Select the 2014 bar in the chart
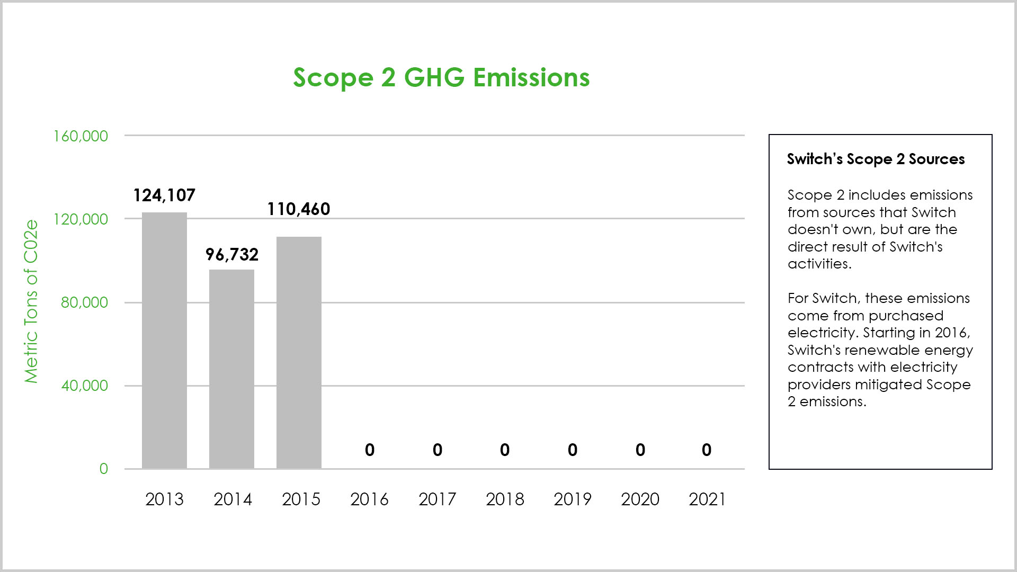The image size is (1017, 572). pyautogui.click(x=231, y=369)
